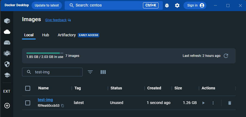Open EXT extensions section
Viewport: 246px width, 117px height.
[x=7, y=91]
